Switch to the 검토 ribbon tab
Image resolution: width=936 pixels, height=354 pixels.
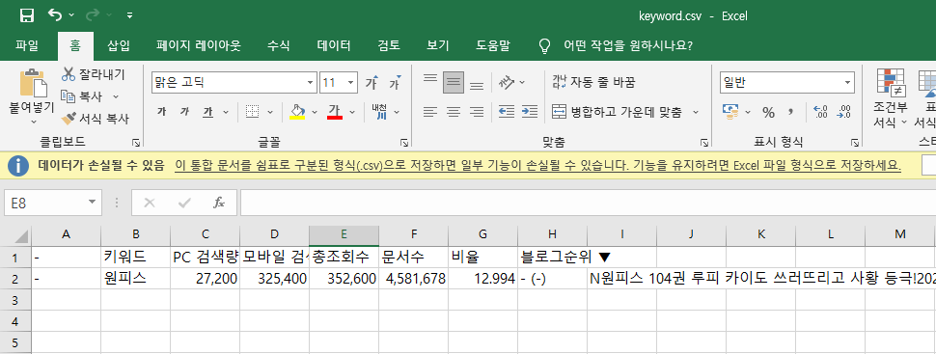pos(389,46)
